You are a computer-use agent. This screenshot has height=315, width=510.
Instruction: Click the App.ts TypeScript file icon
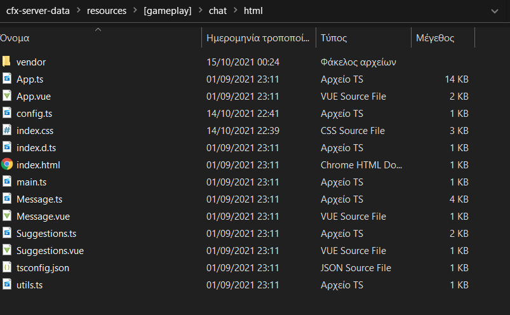coord(7,79)
